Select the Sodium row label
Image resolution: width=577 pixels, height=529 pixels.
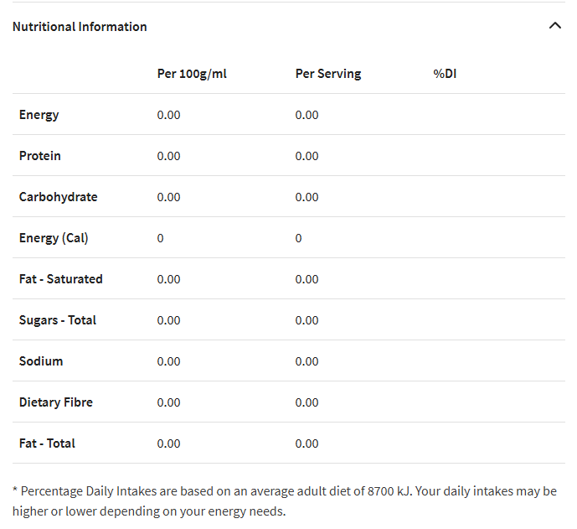(x=41, y=361)
